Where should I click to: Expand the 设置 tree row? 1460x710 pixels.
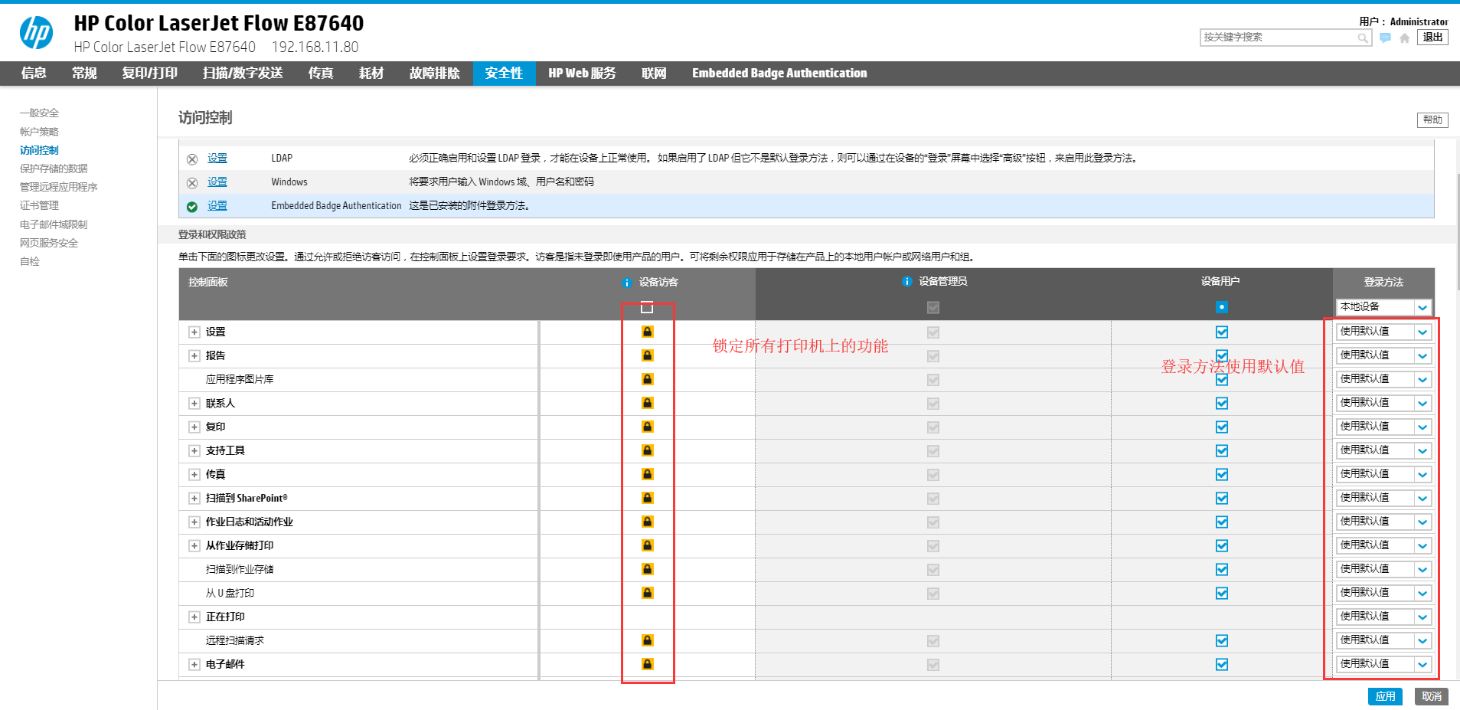pos(194,332)
